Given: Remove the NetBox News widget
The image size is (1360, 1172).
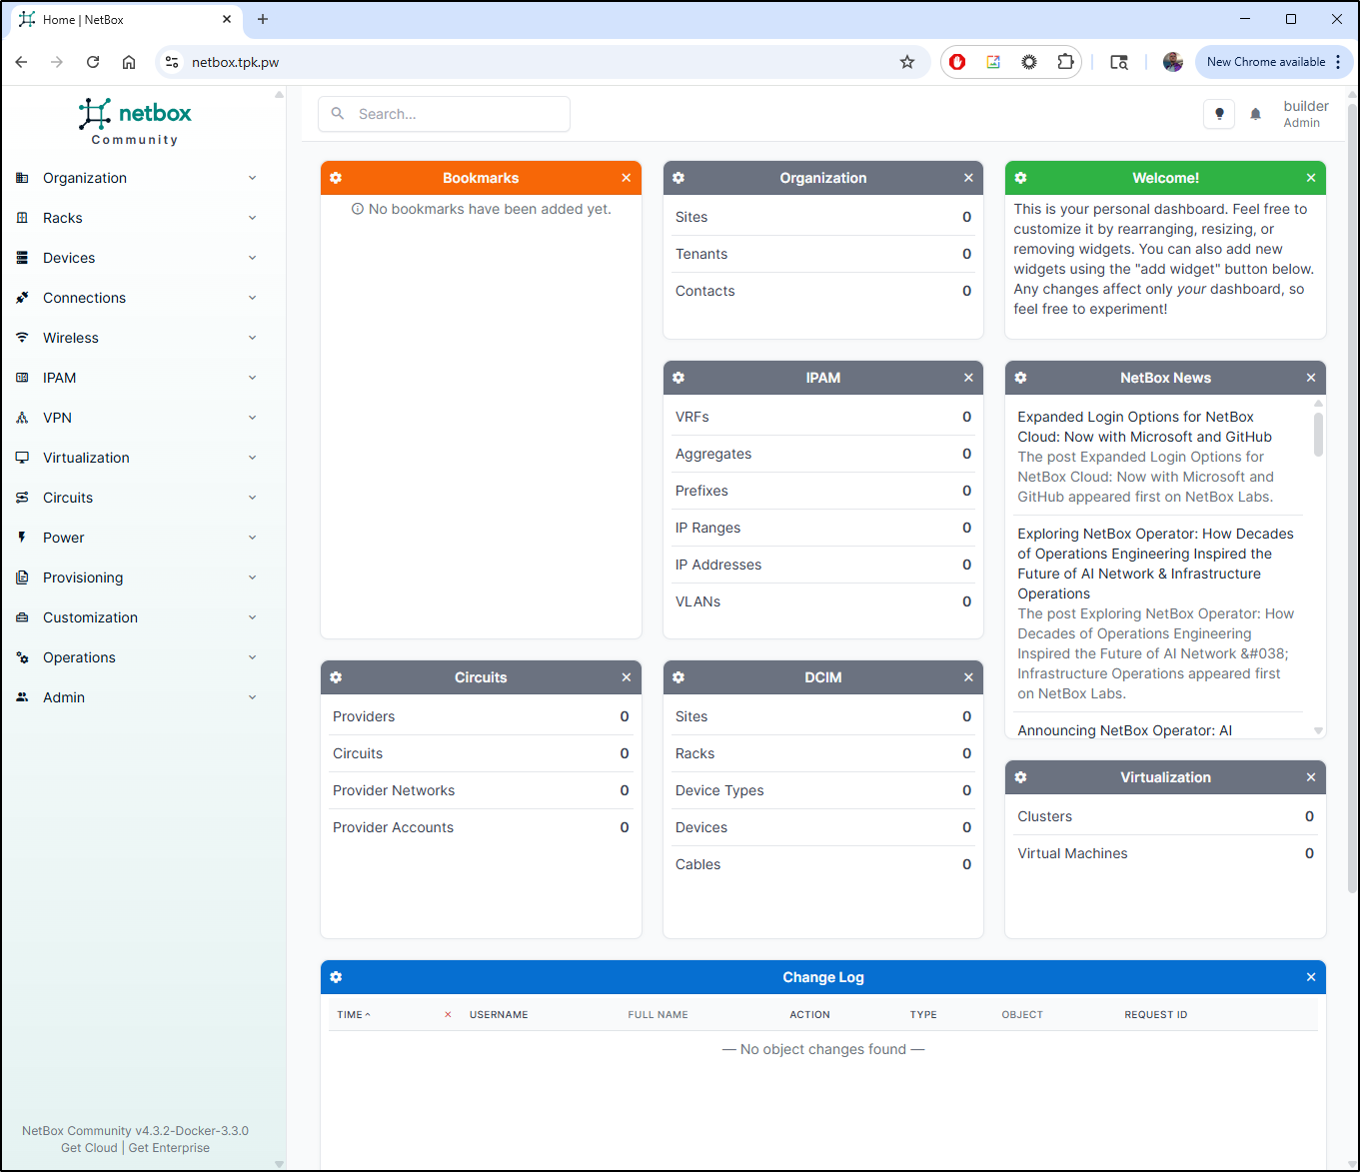Looking at the screenshot, I should (1311, 378).
